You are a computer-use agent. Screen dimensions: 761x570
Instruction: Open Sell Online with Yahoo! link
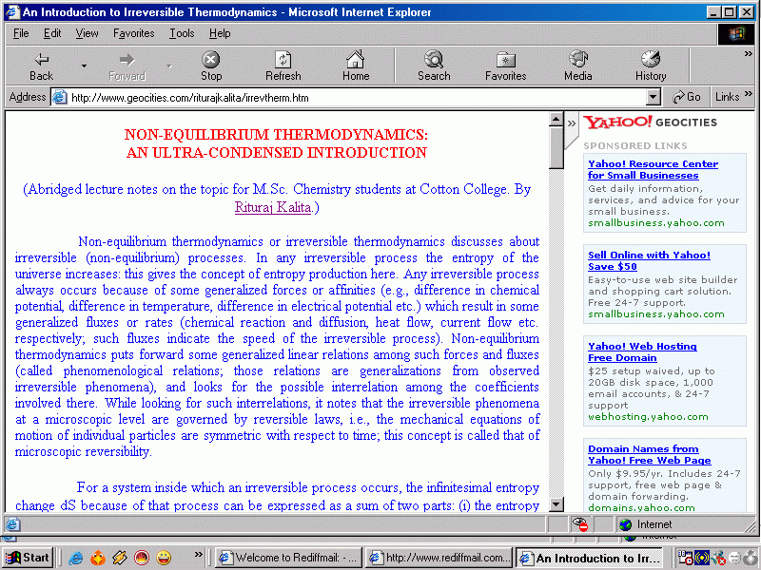tap(649, 260)
